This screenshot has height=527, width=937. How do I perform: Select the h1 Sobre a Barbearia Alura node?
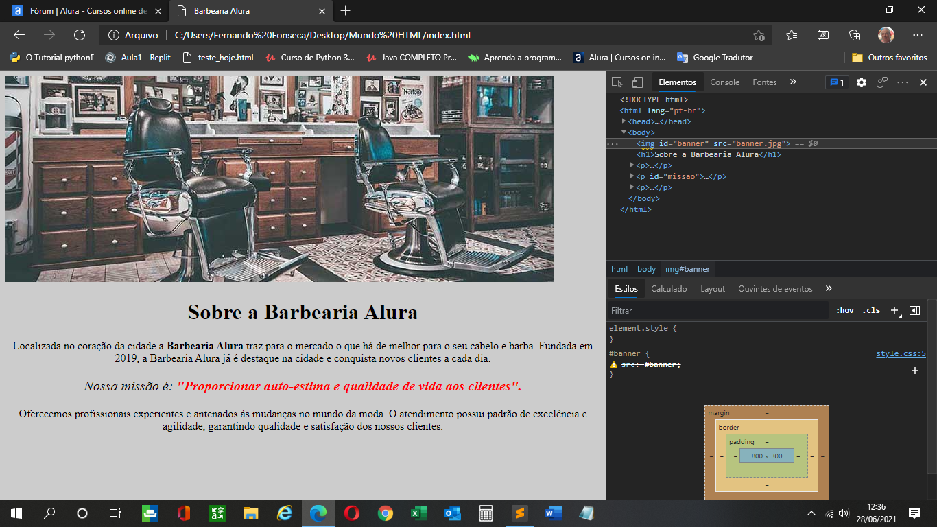[709, 154]
